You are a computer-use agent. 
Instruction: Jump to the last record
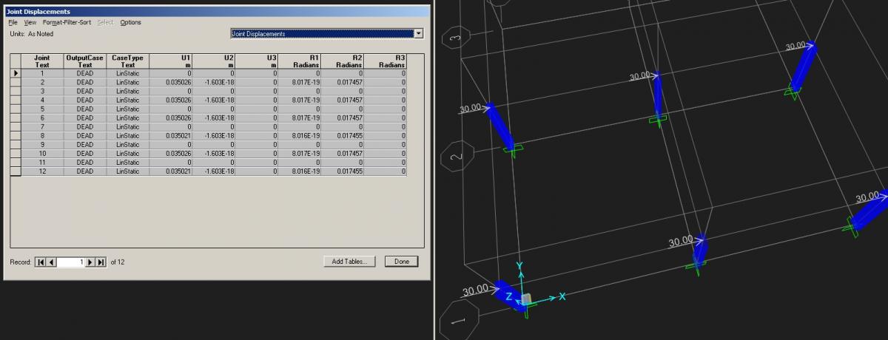[x=101, y=262]
